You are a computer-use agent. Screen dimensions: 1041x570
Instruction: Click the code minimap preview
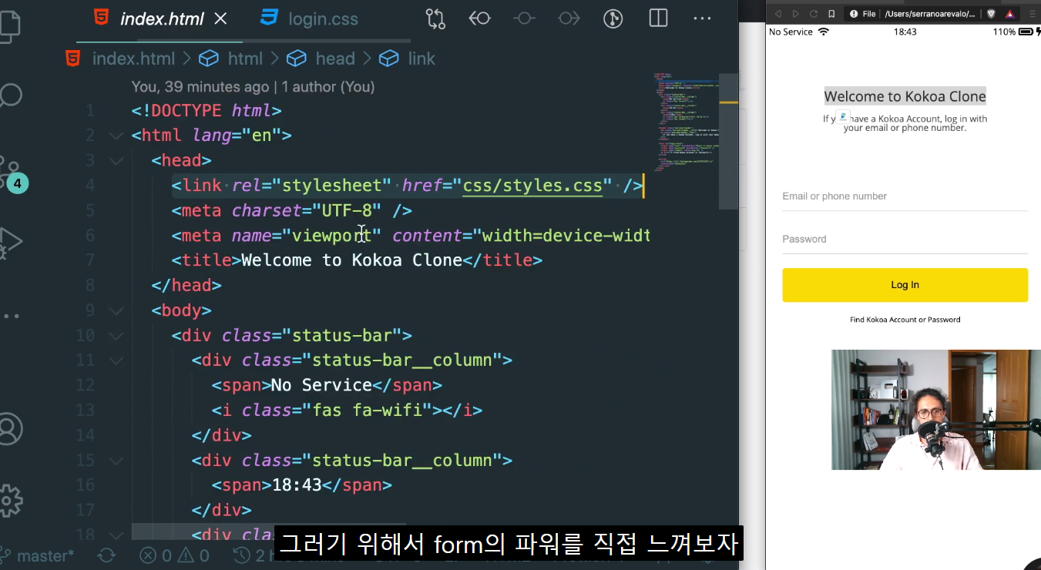click(685, 121)
